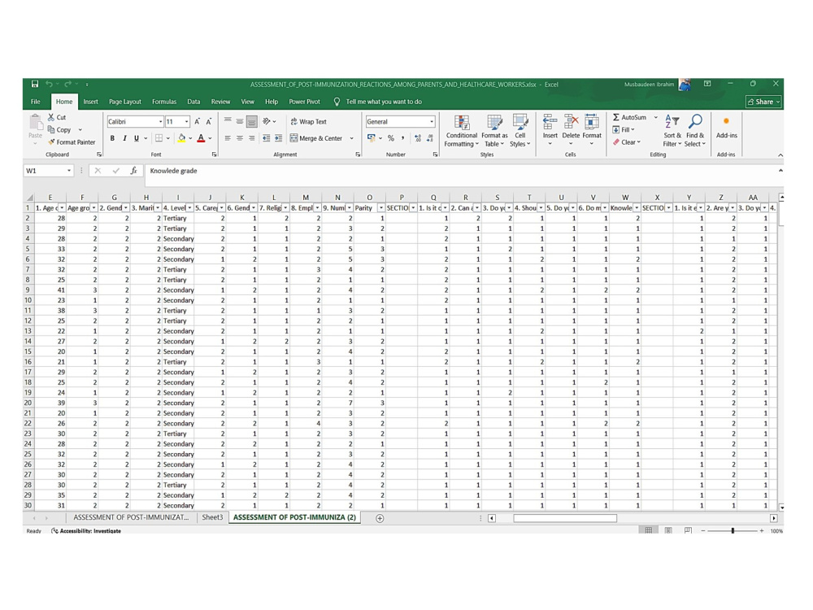Open Conditional Formatting
813x610 pixels.
(461, 131)
